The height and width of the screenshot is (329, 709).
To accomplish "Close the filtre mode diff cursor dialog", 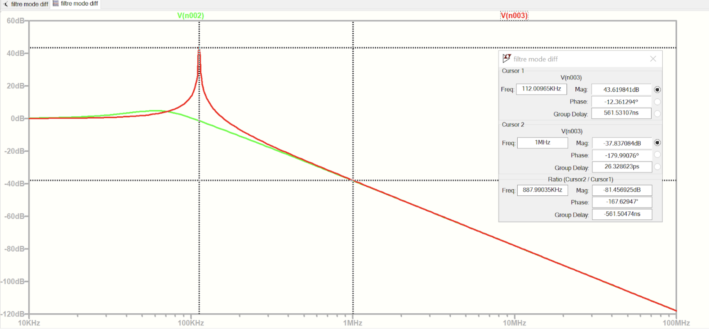I will [653, 59].
